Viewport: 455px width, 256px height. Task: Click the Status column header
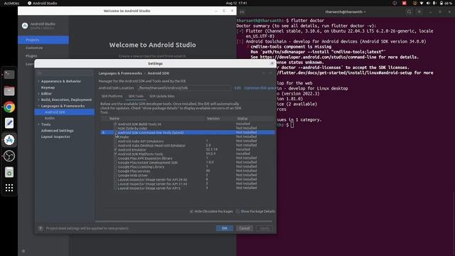coord(242,119)
